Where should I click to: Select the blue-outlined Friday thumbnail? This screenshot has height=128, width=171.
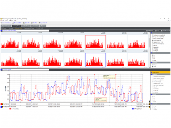(x=95, y=60)
